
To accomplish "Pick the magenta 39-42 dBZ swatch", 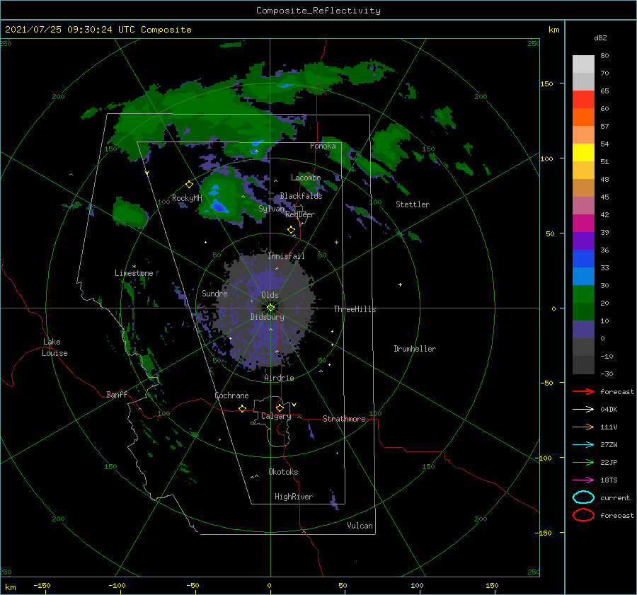I will pos(583,224).
